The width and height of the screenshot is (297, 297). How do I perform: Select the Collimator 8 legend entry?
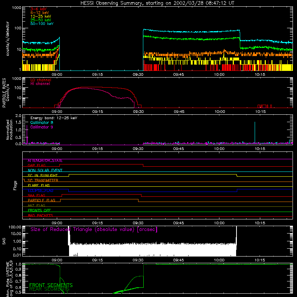tap(42, 123)
